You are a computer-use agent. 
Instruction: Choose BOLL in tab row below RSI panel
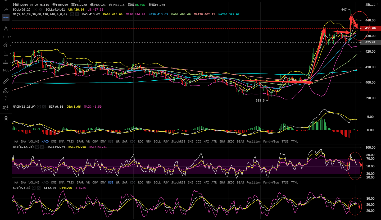click(x=157, y=182)
